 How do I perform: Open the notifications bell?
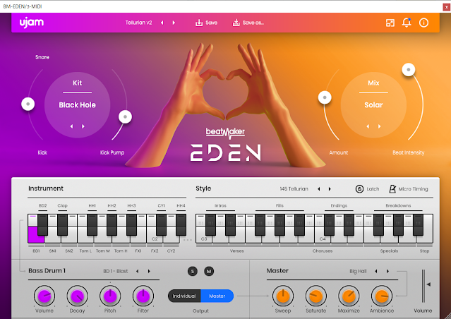[407, 23]
